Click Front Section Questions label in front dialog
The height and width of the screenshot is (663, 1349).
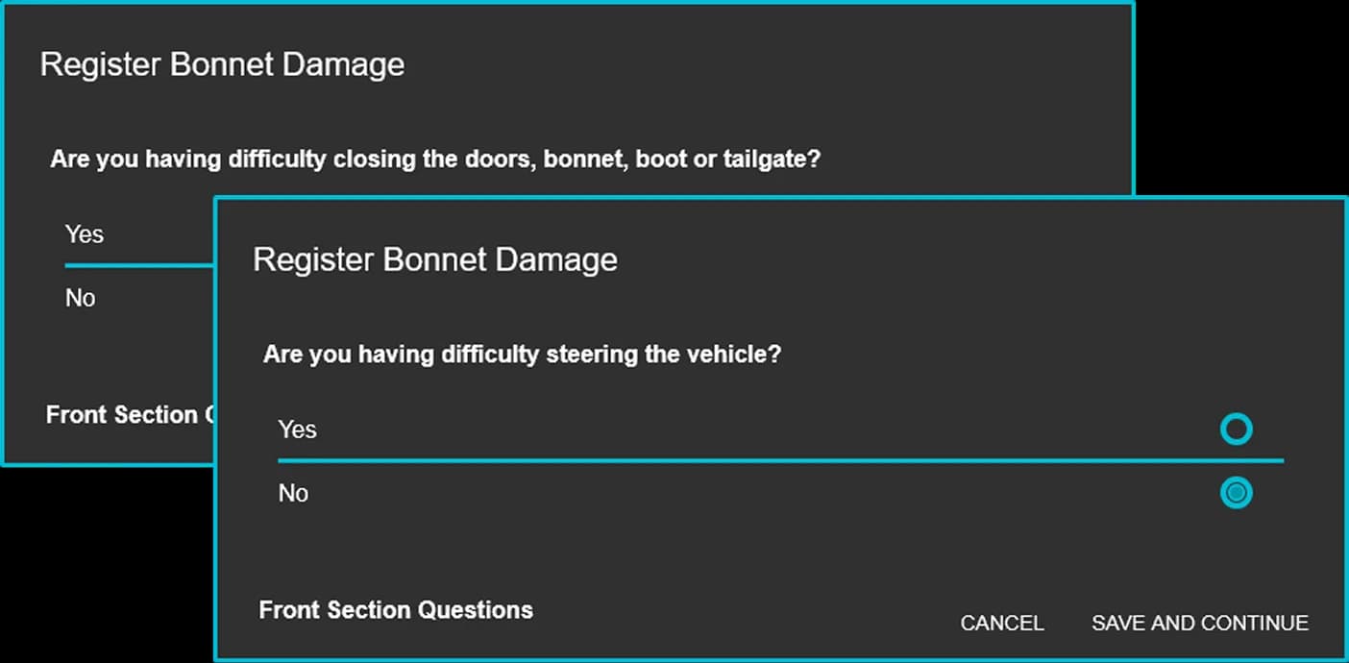(396, 609)
